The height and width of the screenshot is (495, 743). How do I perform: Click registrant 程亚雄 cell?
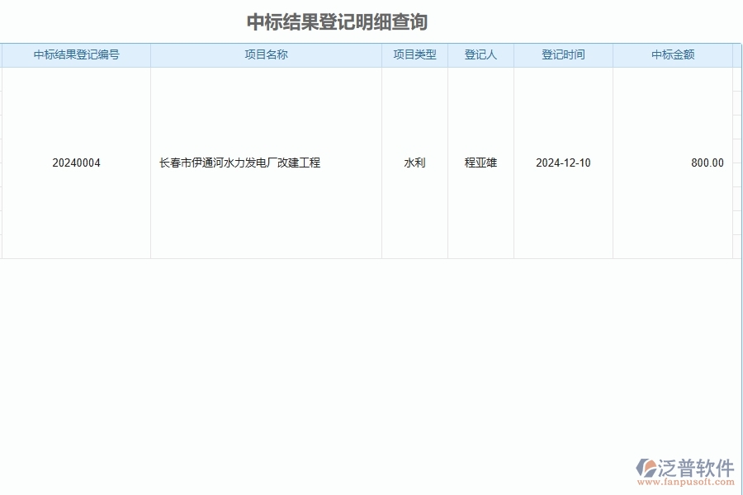(480, 163)
